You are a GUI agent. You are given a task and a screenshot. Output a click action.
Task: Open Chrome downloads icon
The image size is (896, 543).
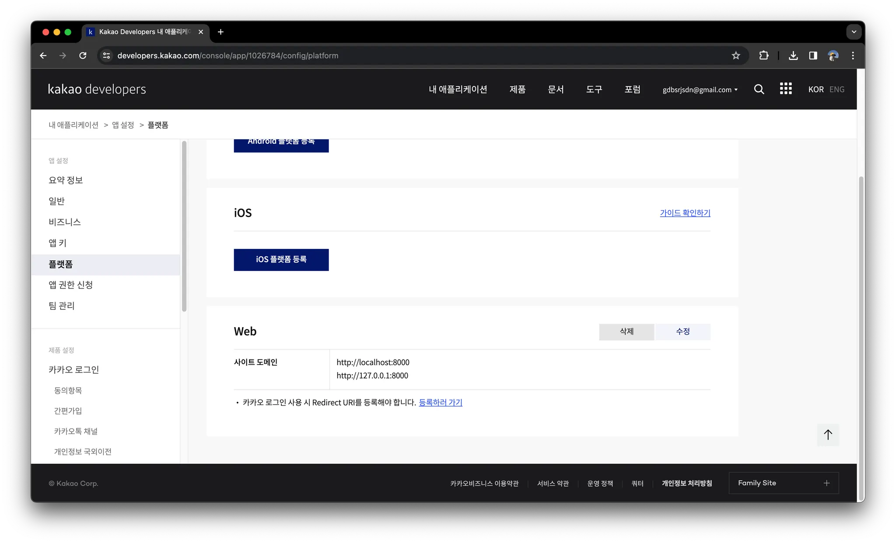point(793,55)
